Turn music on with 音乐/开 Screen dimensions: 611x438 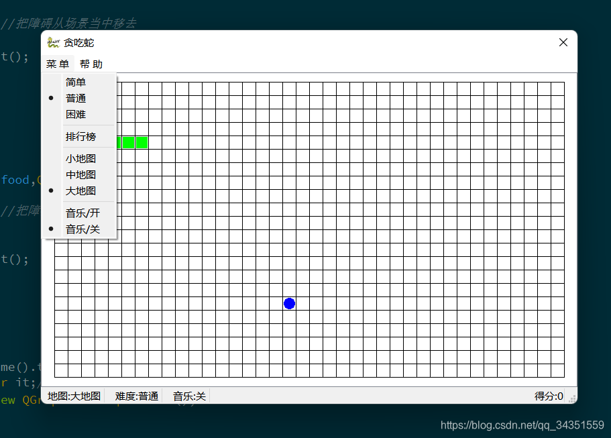79,213
